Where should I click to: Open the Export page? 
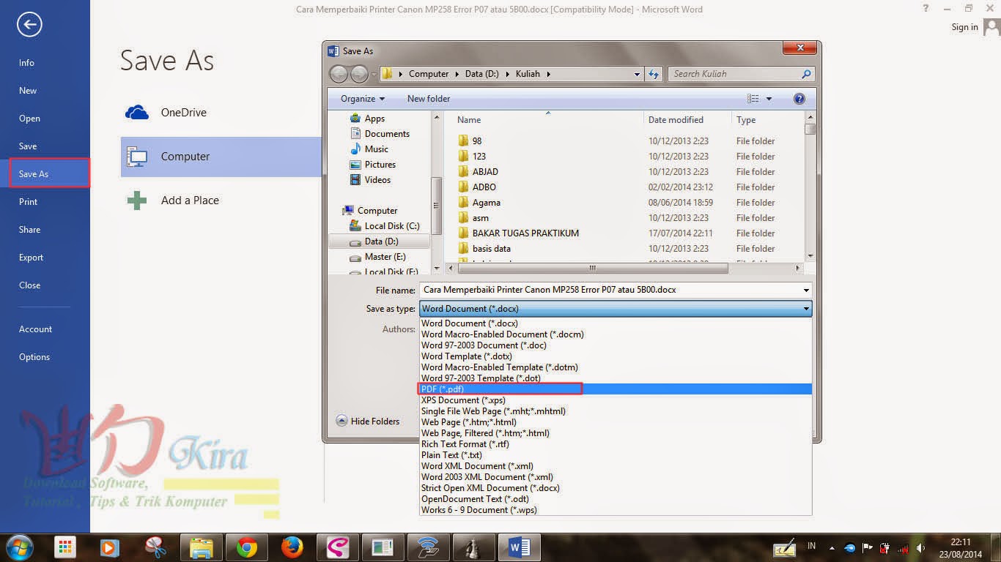tap(31, 258)
